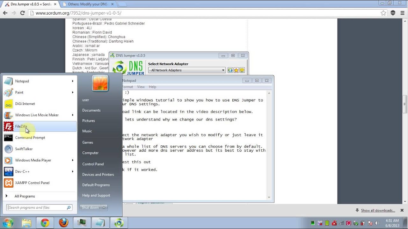Open Windows Media Player entry
408x229 pixels.
(x=40, y=160)
